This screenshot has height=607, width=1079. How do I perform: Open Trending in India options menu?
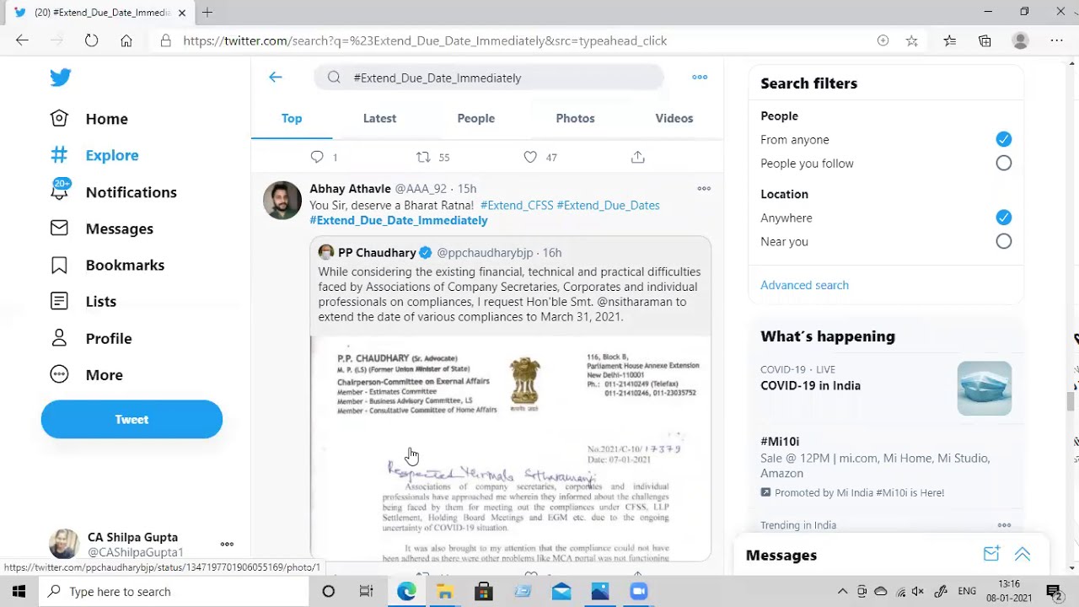coord(1004,525)
